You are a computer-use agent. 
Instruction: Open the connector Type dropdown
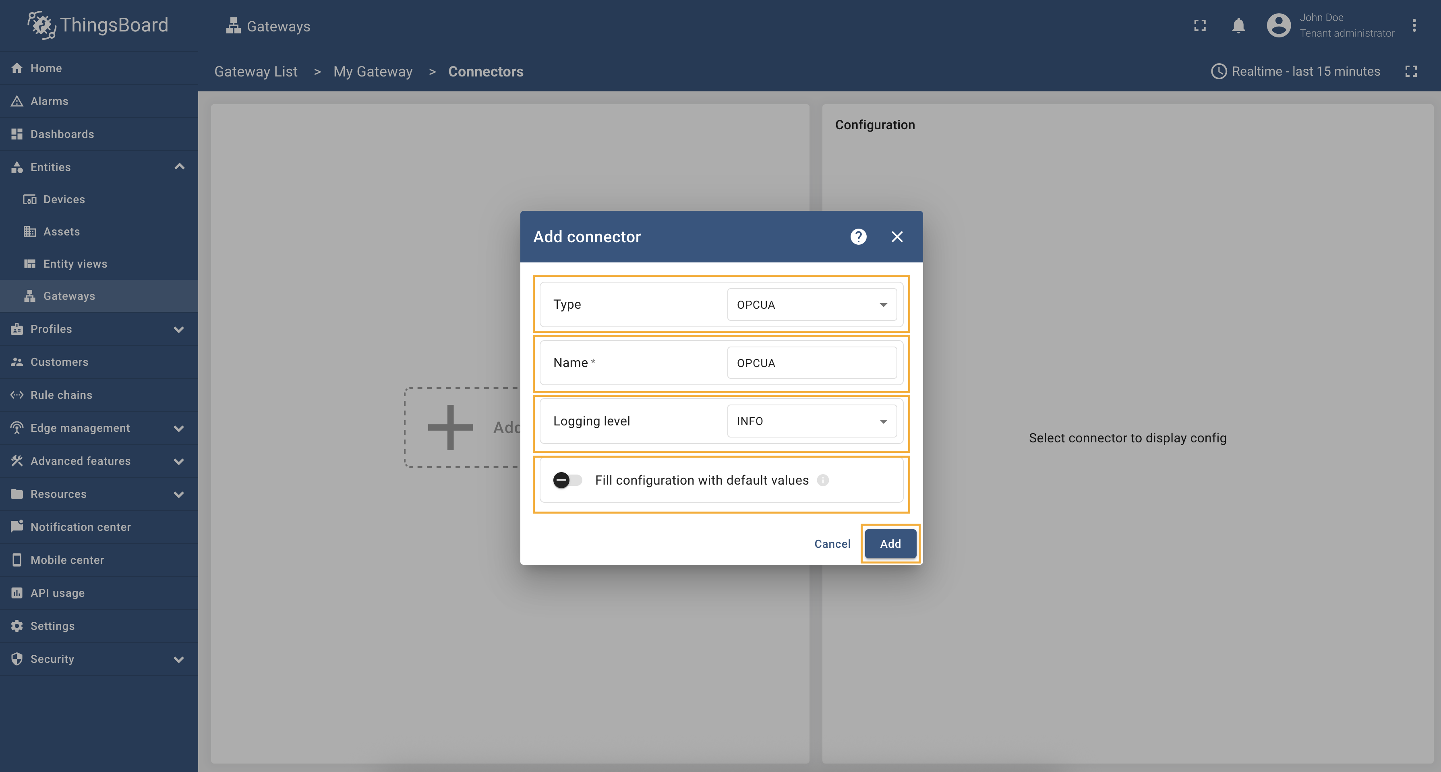click(x=811, y=305)
